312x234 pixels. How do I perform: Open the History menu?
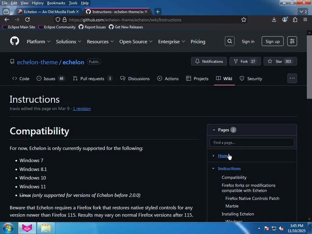click(x=37, y=3)
